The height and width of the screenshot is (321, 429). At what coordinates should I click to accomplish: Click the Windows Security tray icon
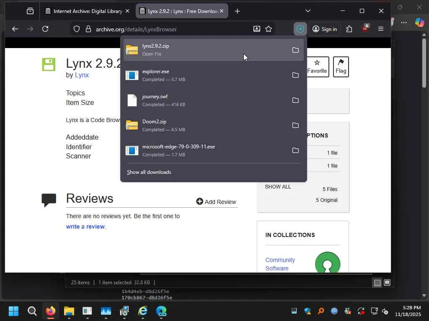(308, 311)
